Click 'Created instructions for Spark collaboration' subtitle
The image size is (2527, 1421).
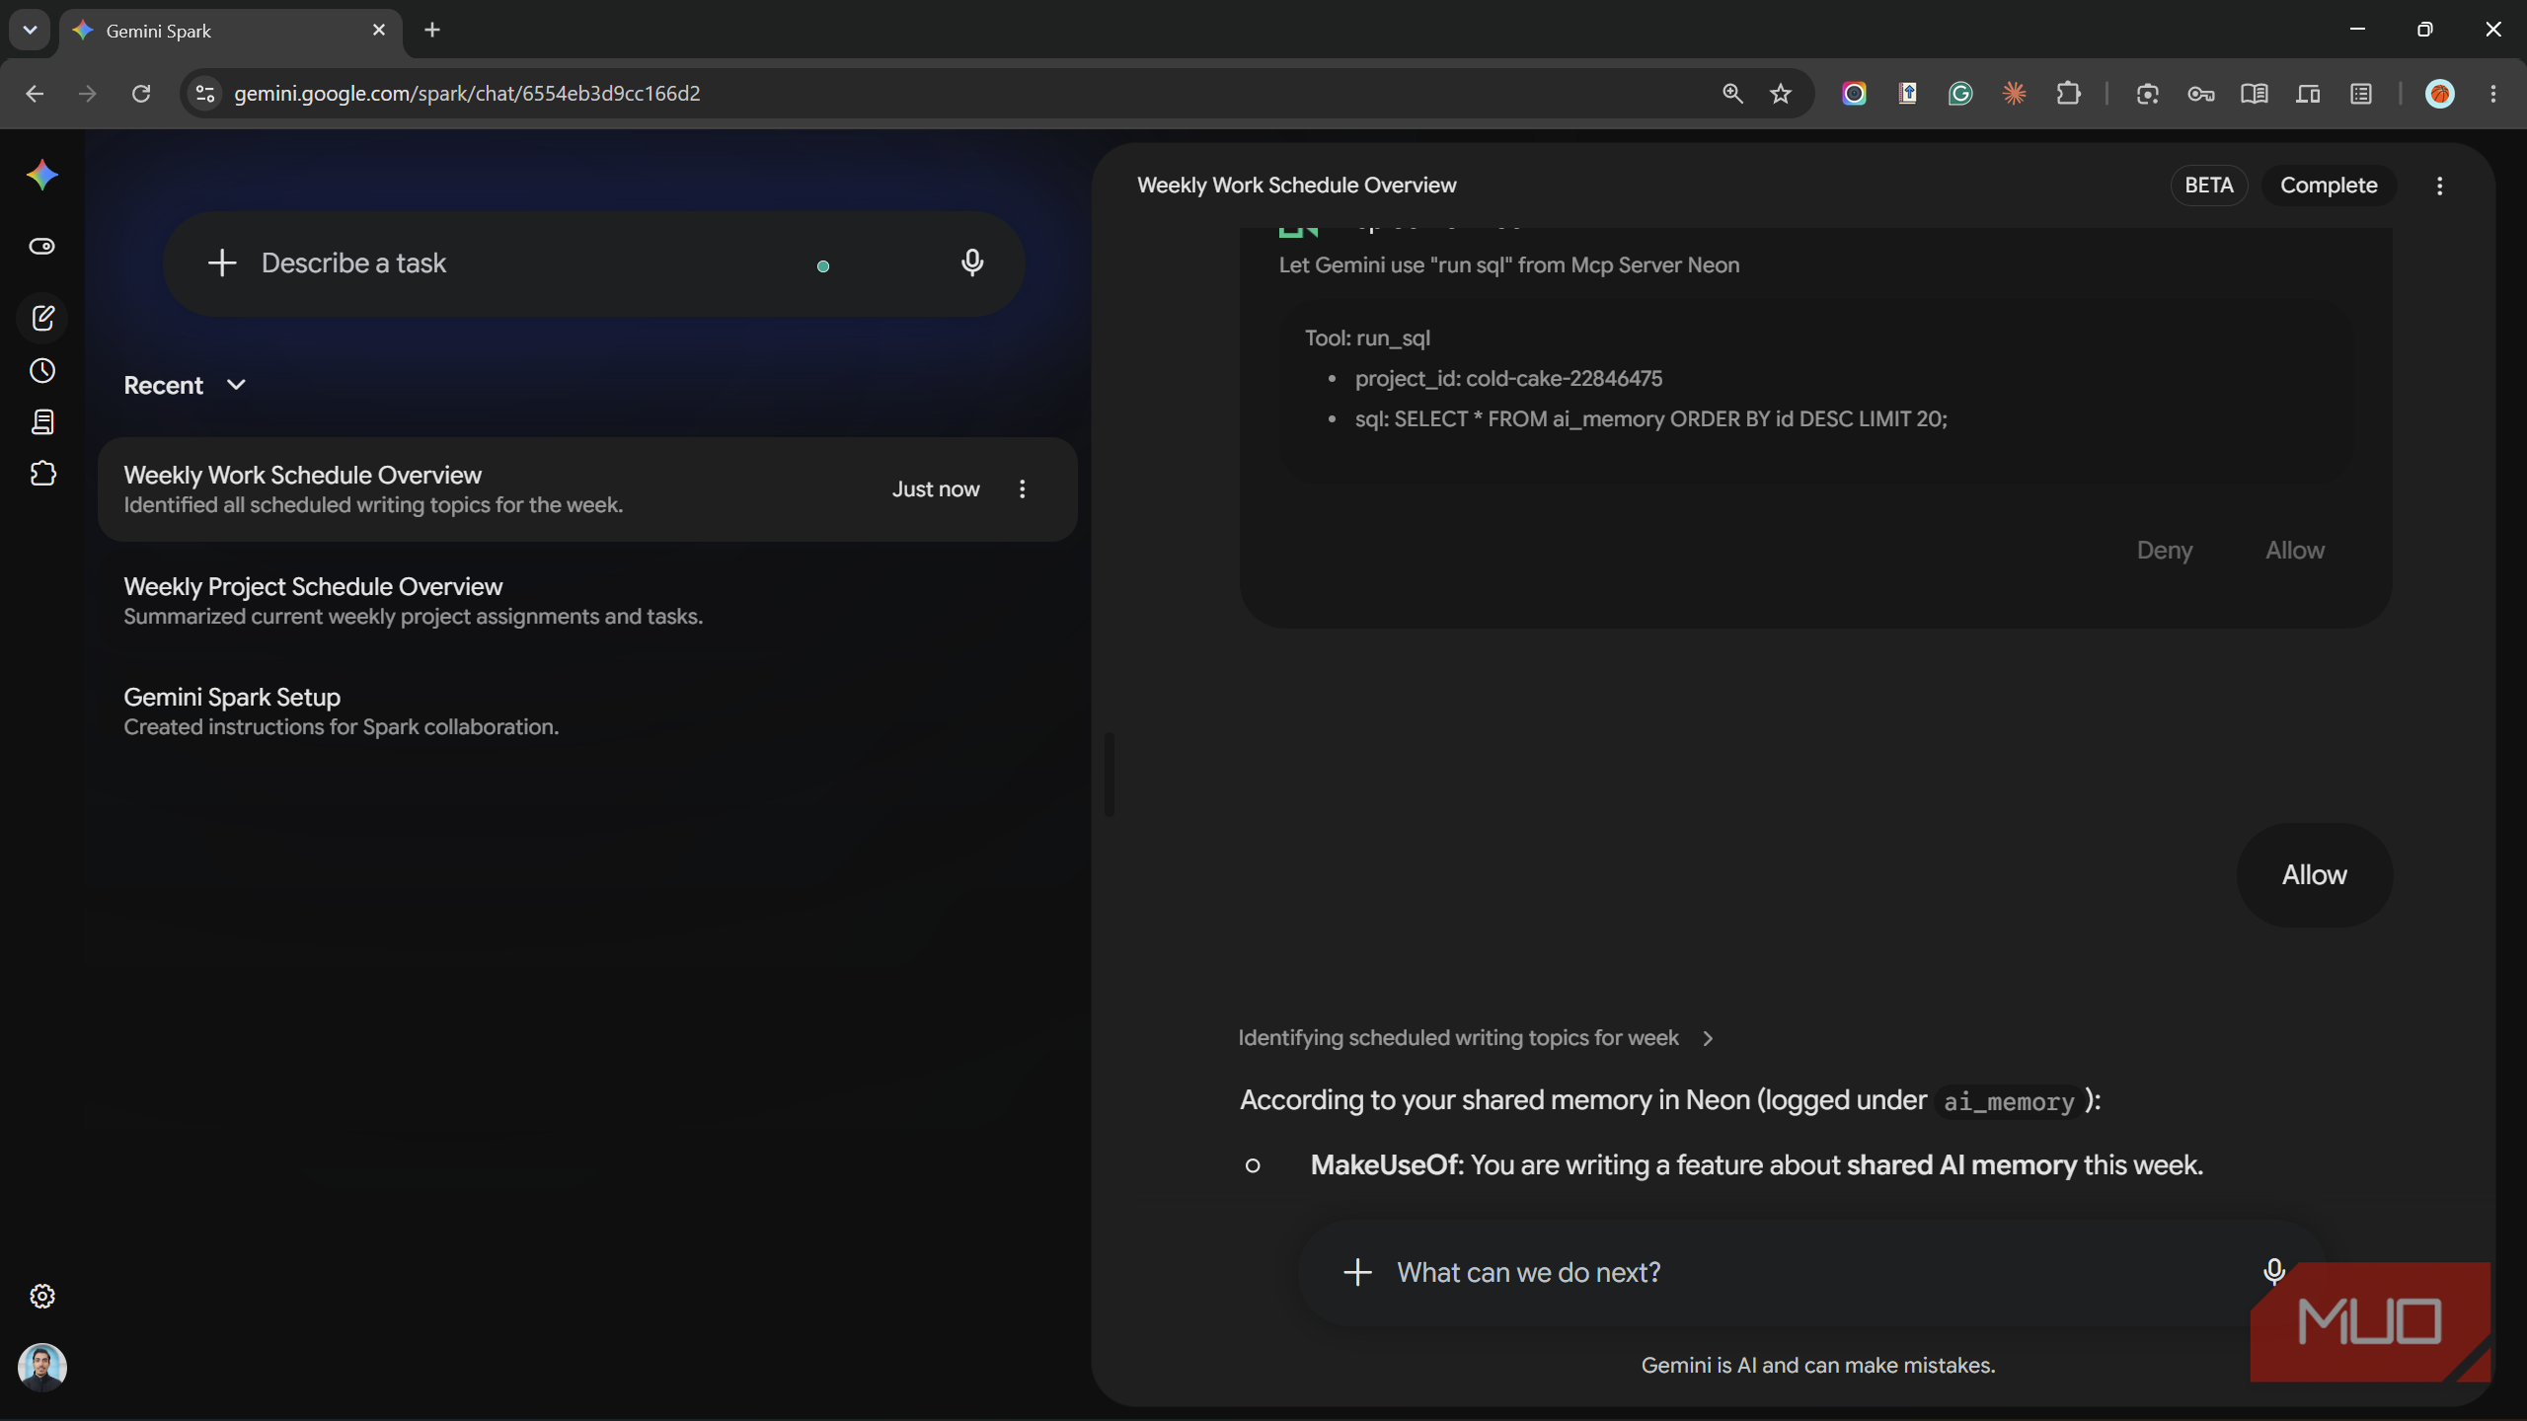click(341, 727)
